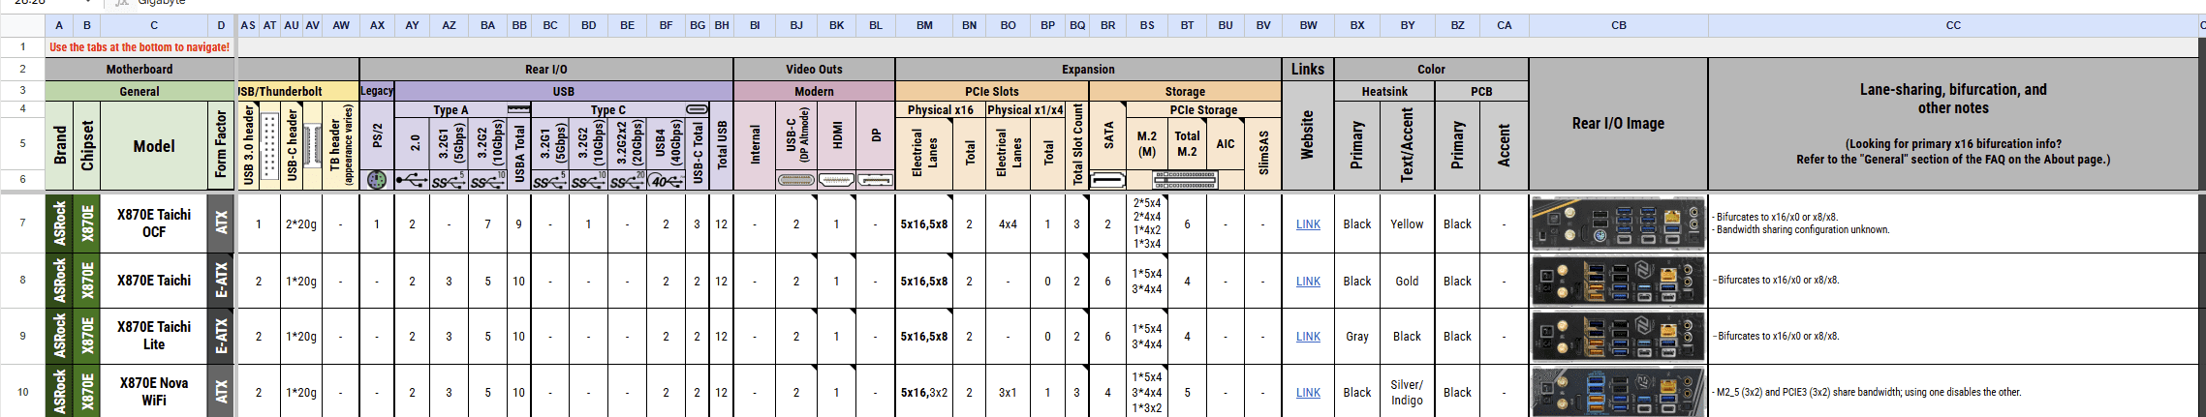The image size is (2206, 417).
Task: Click the 'Expansion' header cell
Action: (1088, 69)
